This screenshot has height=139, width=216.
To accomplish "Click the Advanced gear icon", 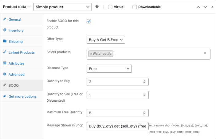I will point(5,74).
